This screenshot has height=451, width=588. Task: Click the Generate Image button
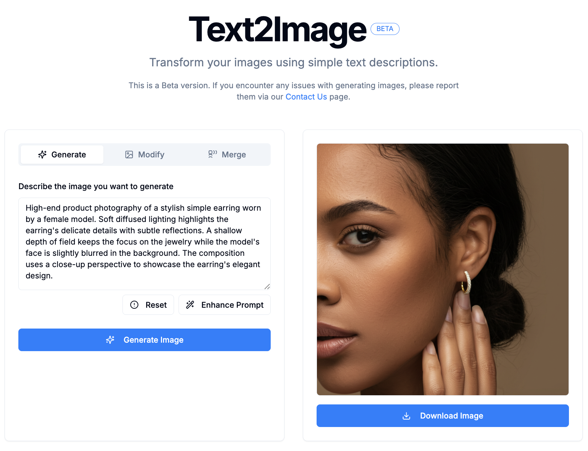(x=145, y=340)
